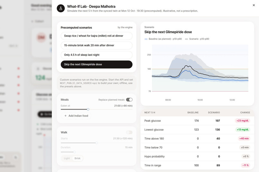Click the ±0 min change badge

coord(245,147)
